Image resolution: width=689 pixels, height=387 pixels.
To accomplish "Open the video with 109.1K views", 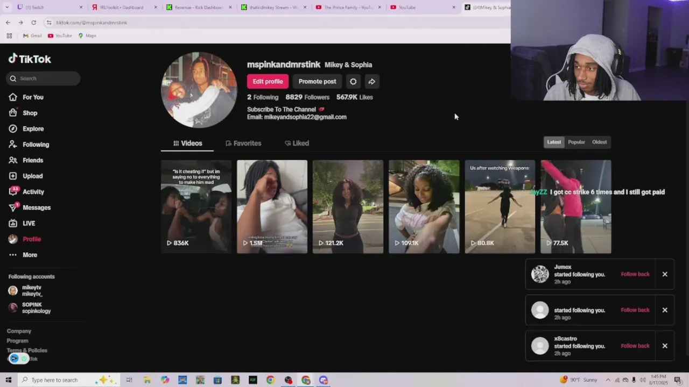I will [424, 206].
